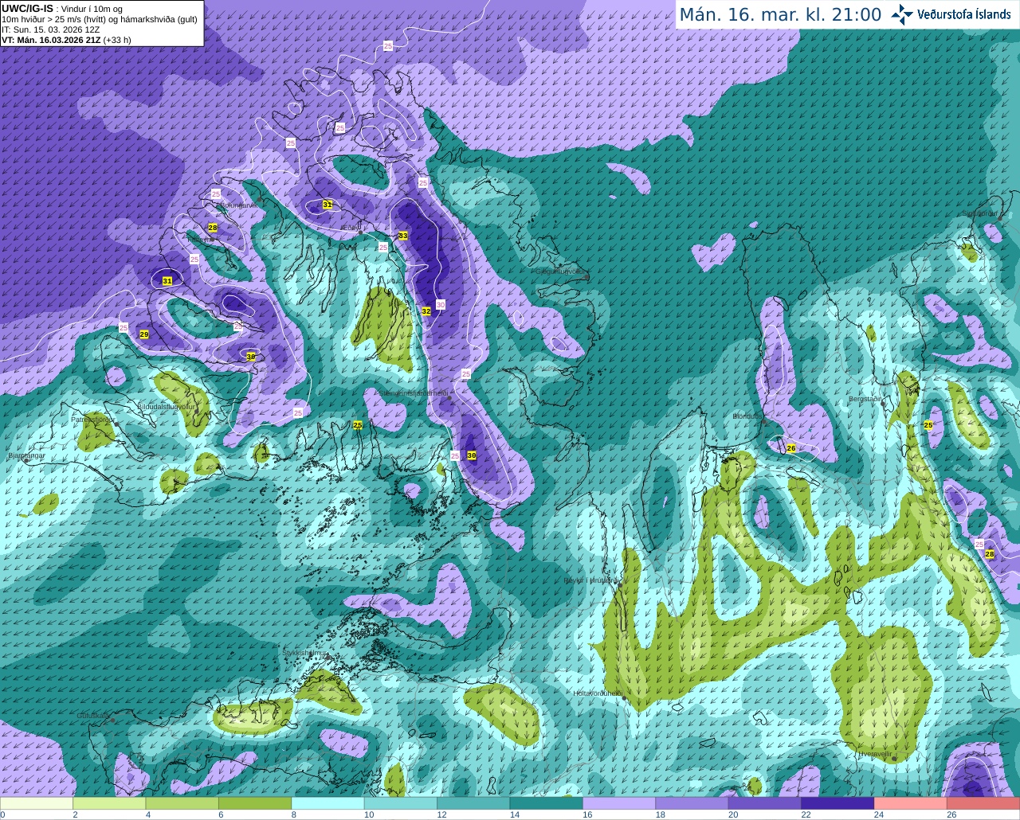Click the IT: Sun. 15. 03. 2026 12Z line
Screen dimensions: 1020x820
[x=50, y=29]
